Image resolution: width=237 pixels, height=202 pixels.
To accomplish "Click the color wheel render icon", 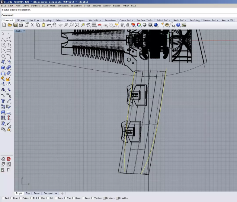I will [139, 25].
